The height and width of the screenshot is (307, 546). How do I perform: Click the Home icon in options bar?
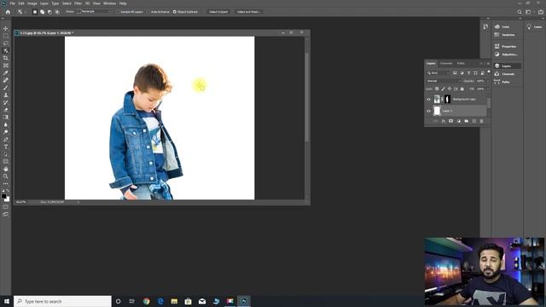click(8, 12)
